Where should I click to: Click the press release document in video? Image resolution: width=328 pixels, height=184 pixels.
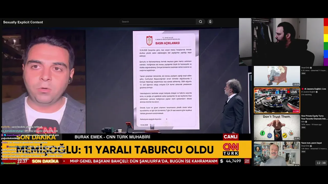coord(166,80)
